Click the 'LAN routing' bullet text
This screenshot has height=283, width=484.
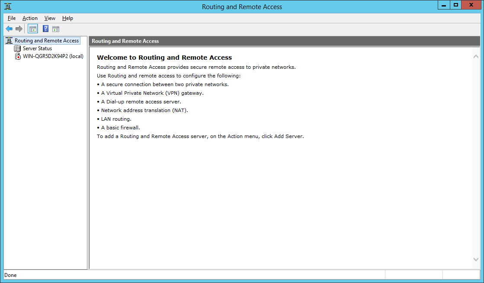click(116, 119)
